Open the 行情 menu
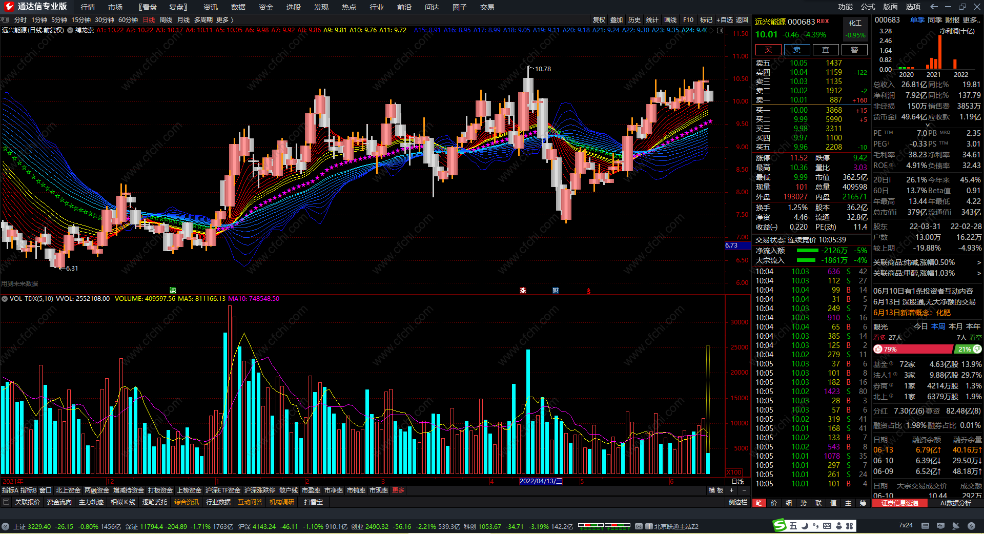The image size is (984, 534). (88, 7)
